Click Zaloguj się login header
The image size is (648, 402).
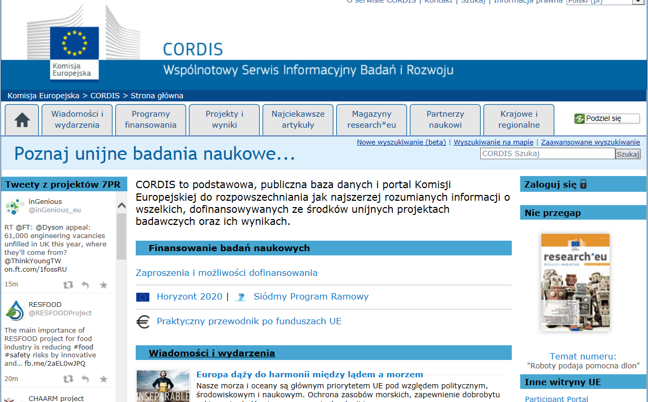tap(551, 184)
